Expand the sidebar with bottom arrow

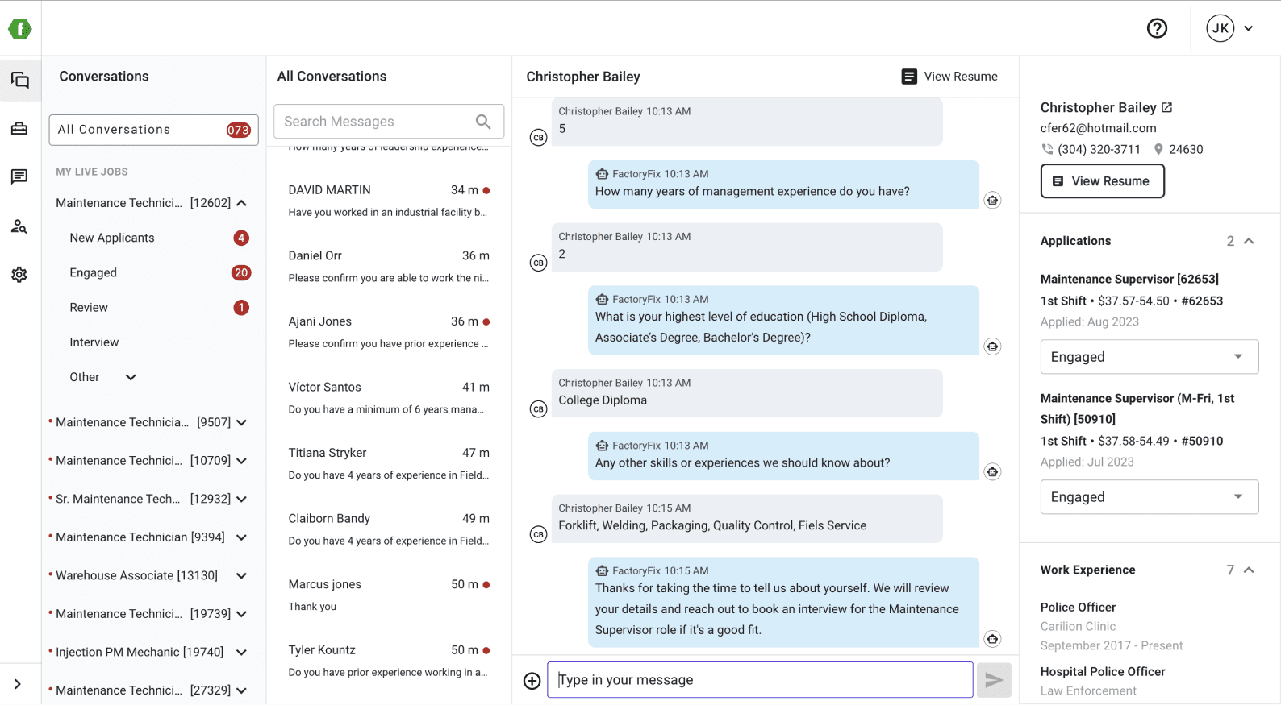pyautogui.click(x=18, y=684)
